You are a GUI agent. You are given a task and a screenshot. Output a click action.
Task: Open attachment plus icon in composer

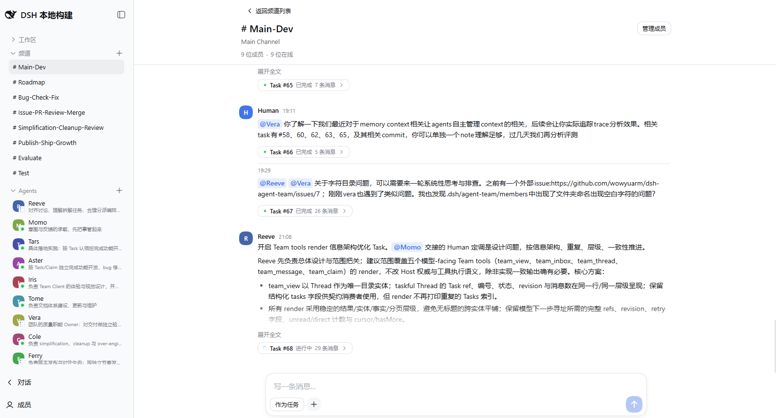coord(314,404)
